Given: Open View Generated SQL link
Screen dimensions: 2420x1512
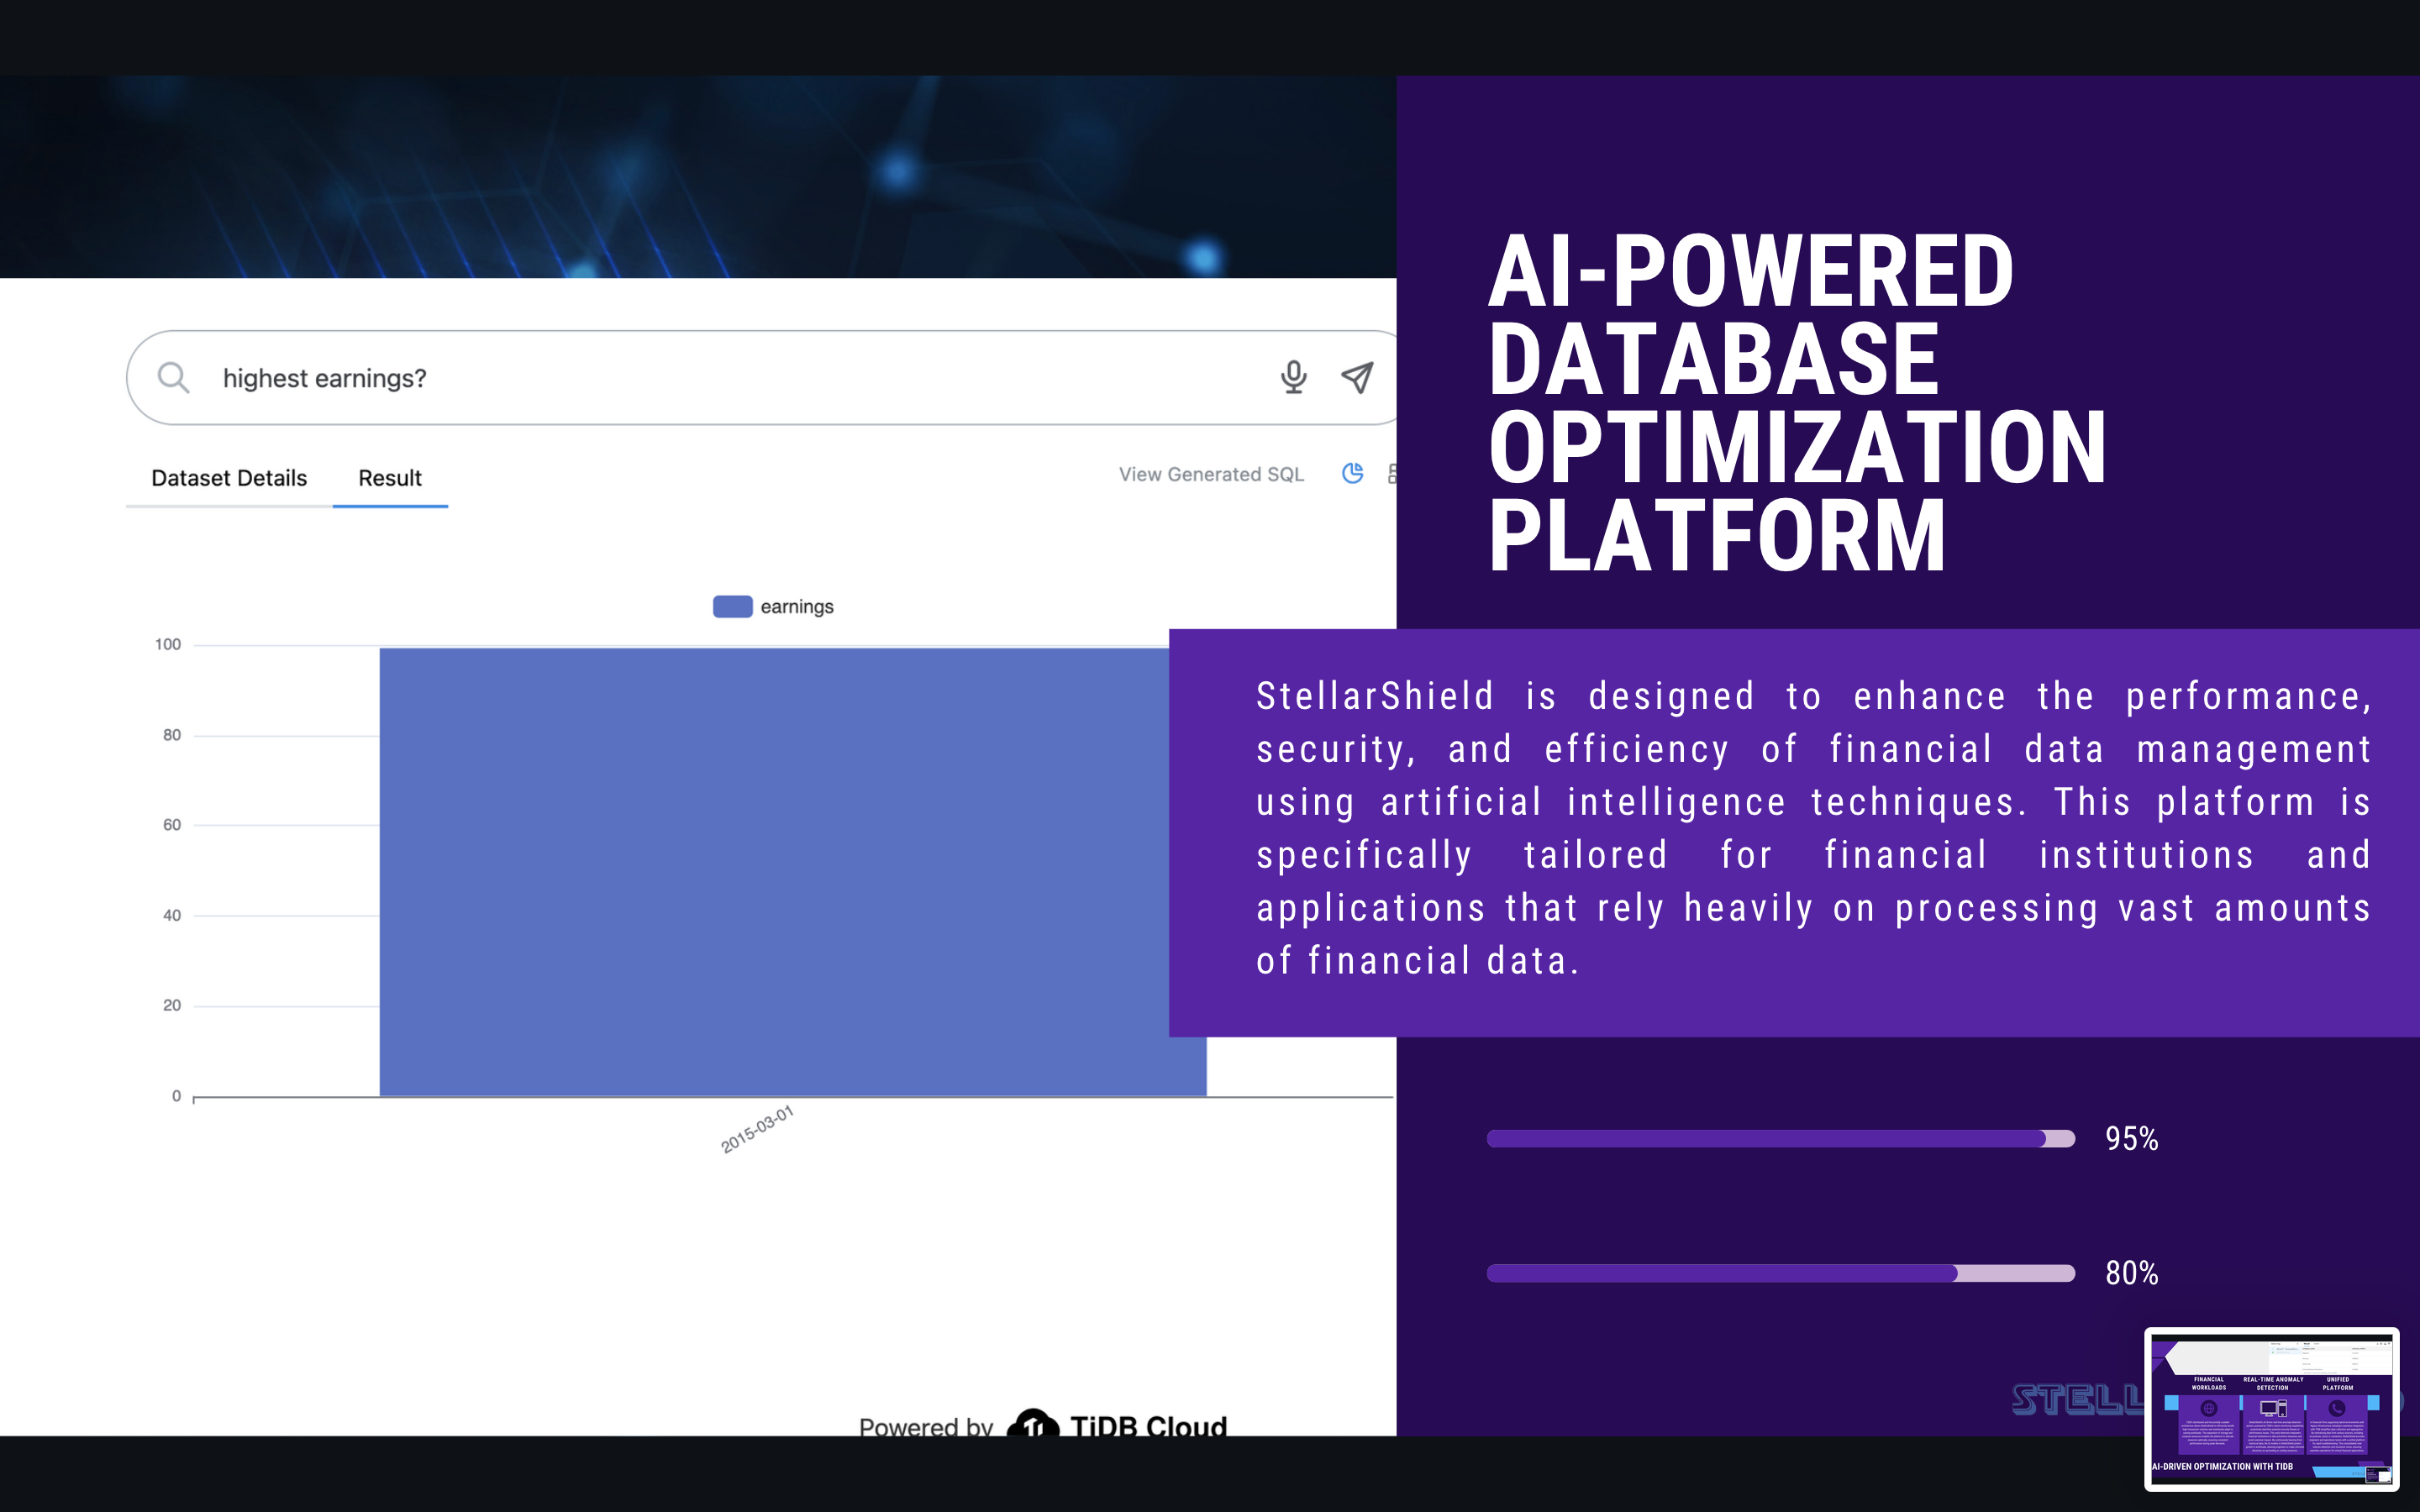Looking at the screenshot, I should 1211,474.
